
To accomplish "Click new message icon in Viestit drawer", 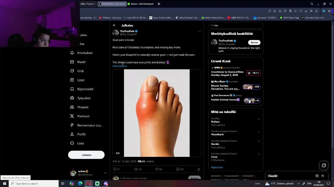I will (317, 176).
